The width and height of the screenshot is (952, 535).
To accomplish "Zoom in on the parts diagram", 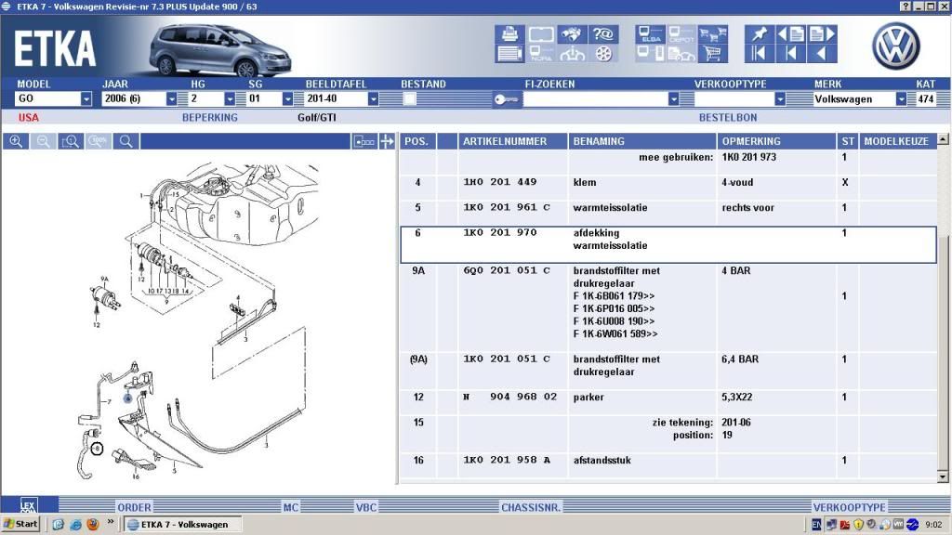I will [16, 141].
